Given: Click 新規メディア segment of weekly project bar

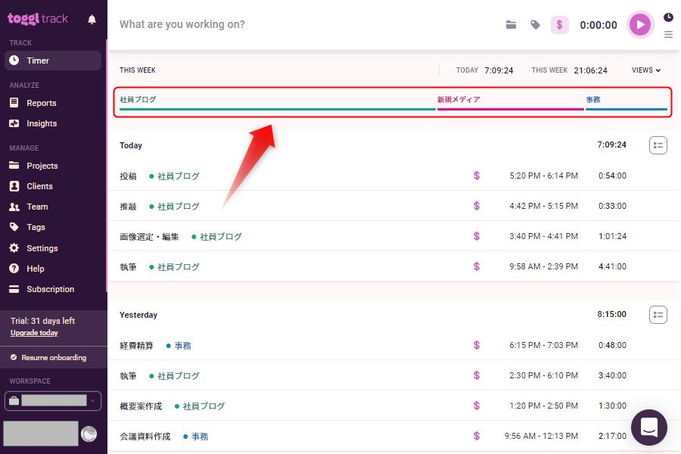Looking at the screenshot, I should pyautogui.click(x=510, y=103).
